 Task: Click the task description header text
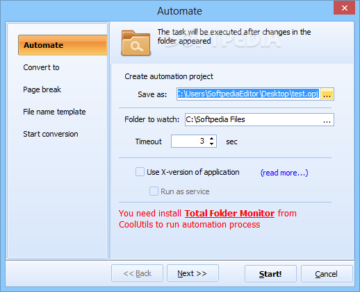pyautogui.click(x=234, y=36)
